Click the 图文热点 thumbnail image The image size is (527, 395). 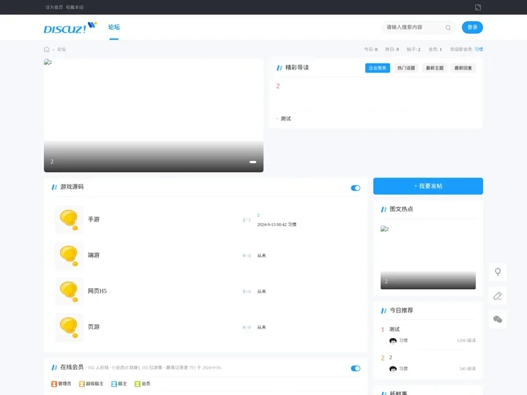[x=428, y=257]
